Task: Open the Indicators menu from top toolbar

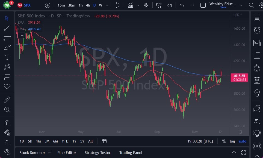Action: pos(130,5)
